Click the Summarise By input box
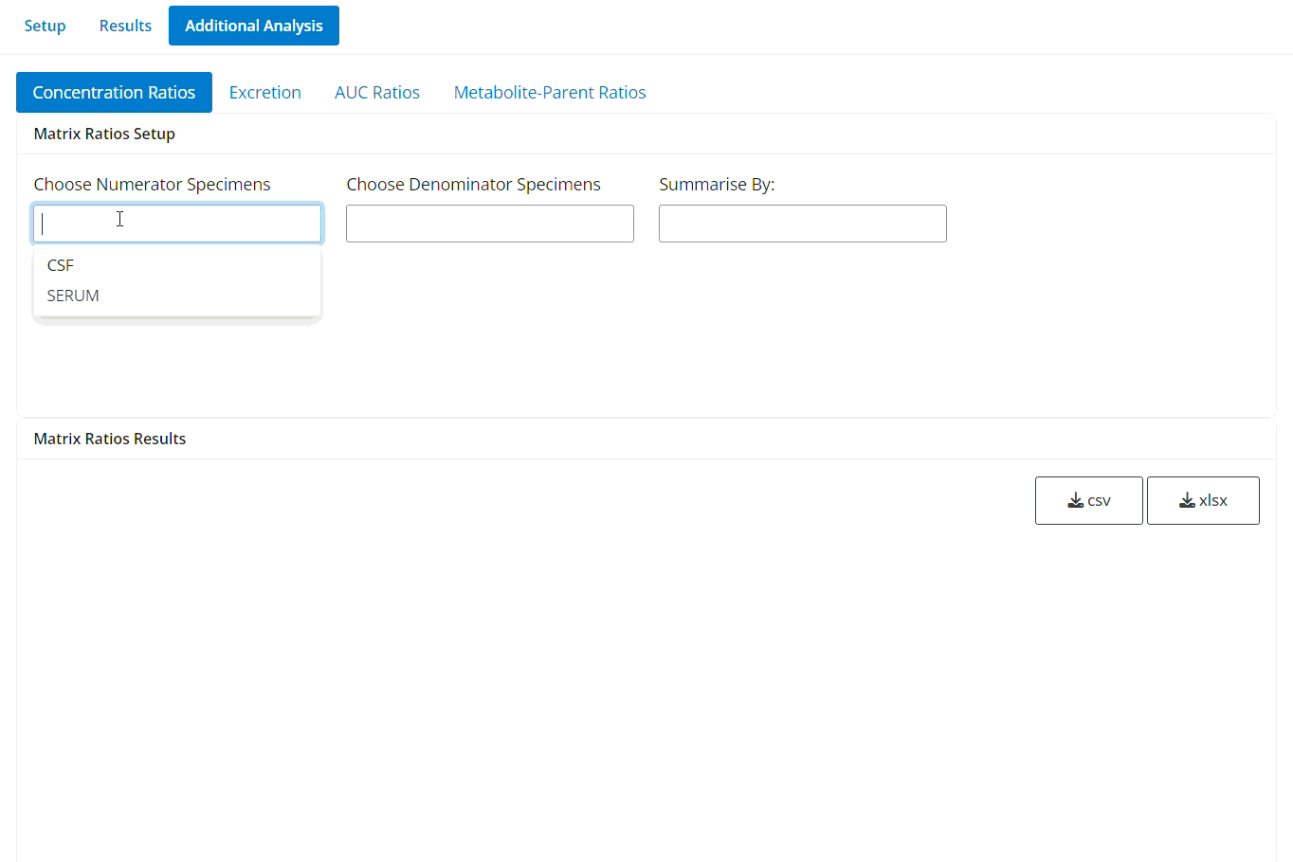This screenshot has height=862, width=1293. click(802, 224)
